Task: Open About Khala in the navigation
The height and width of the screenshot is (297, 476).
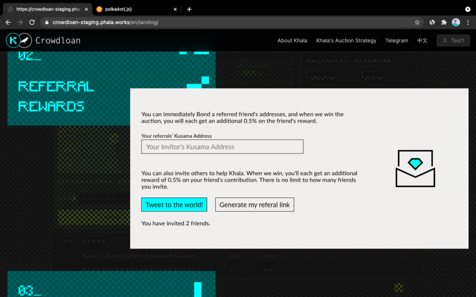Action: [292, 40]
